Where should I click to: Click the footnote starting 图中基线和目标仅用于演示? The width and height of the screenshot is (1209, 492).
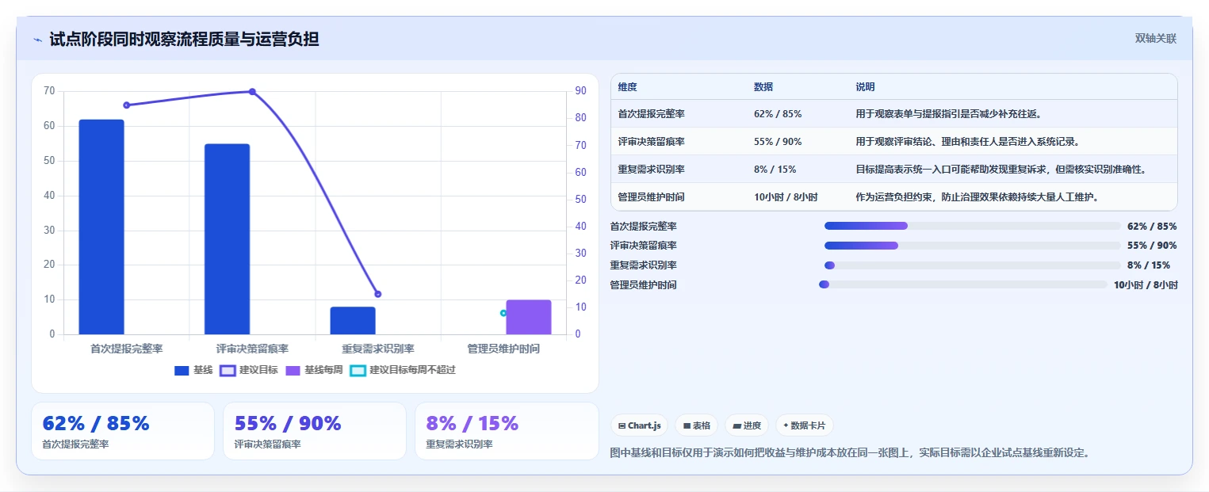850,453
